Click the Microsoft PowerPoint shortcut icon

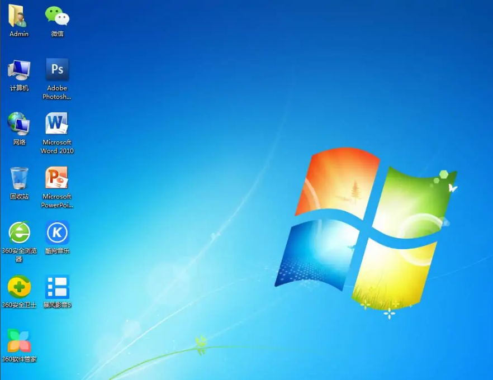(57, 178)
